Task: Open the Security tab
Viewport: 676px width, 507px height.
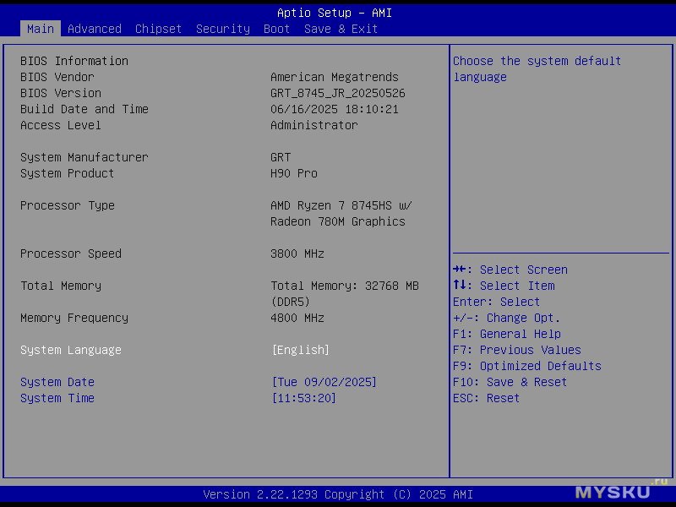Action: [x=222, y=29]
